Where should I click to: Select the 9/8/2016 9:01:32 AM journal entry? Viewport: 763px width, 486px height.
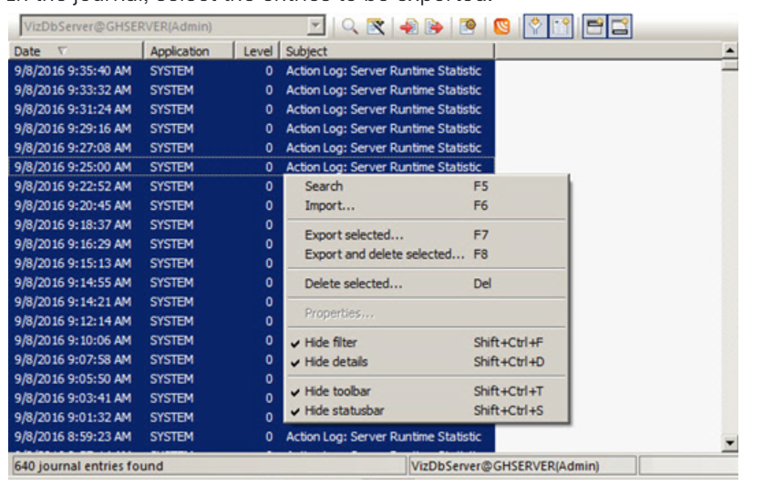(146, 418)
